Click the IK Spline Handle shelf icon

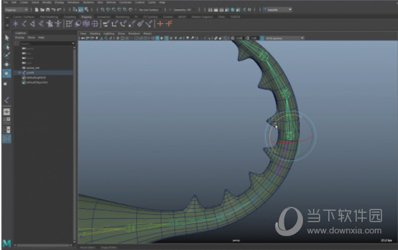click(41, 24)
